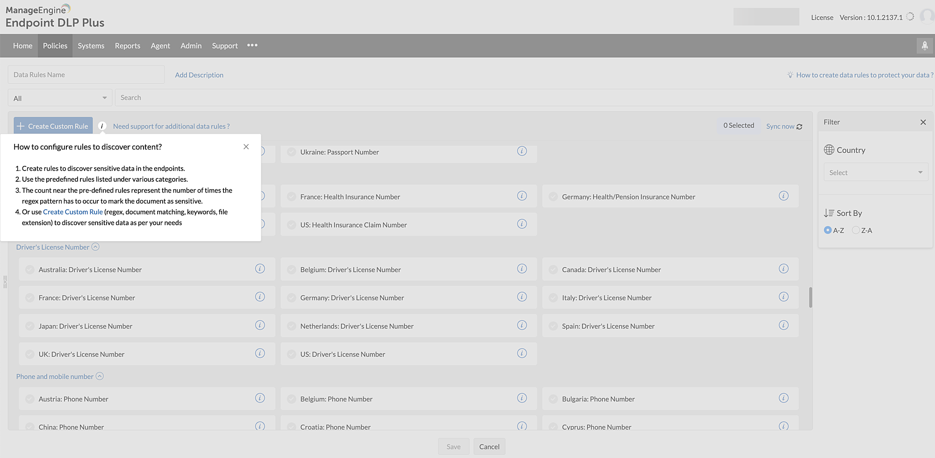Click the info icon next to Create Custom Rule

pyautogui.click(x=102, y=126)
